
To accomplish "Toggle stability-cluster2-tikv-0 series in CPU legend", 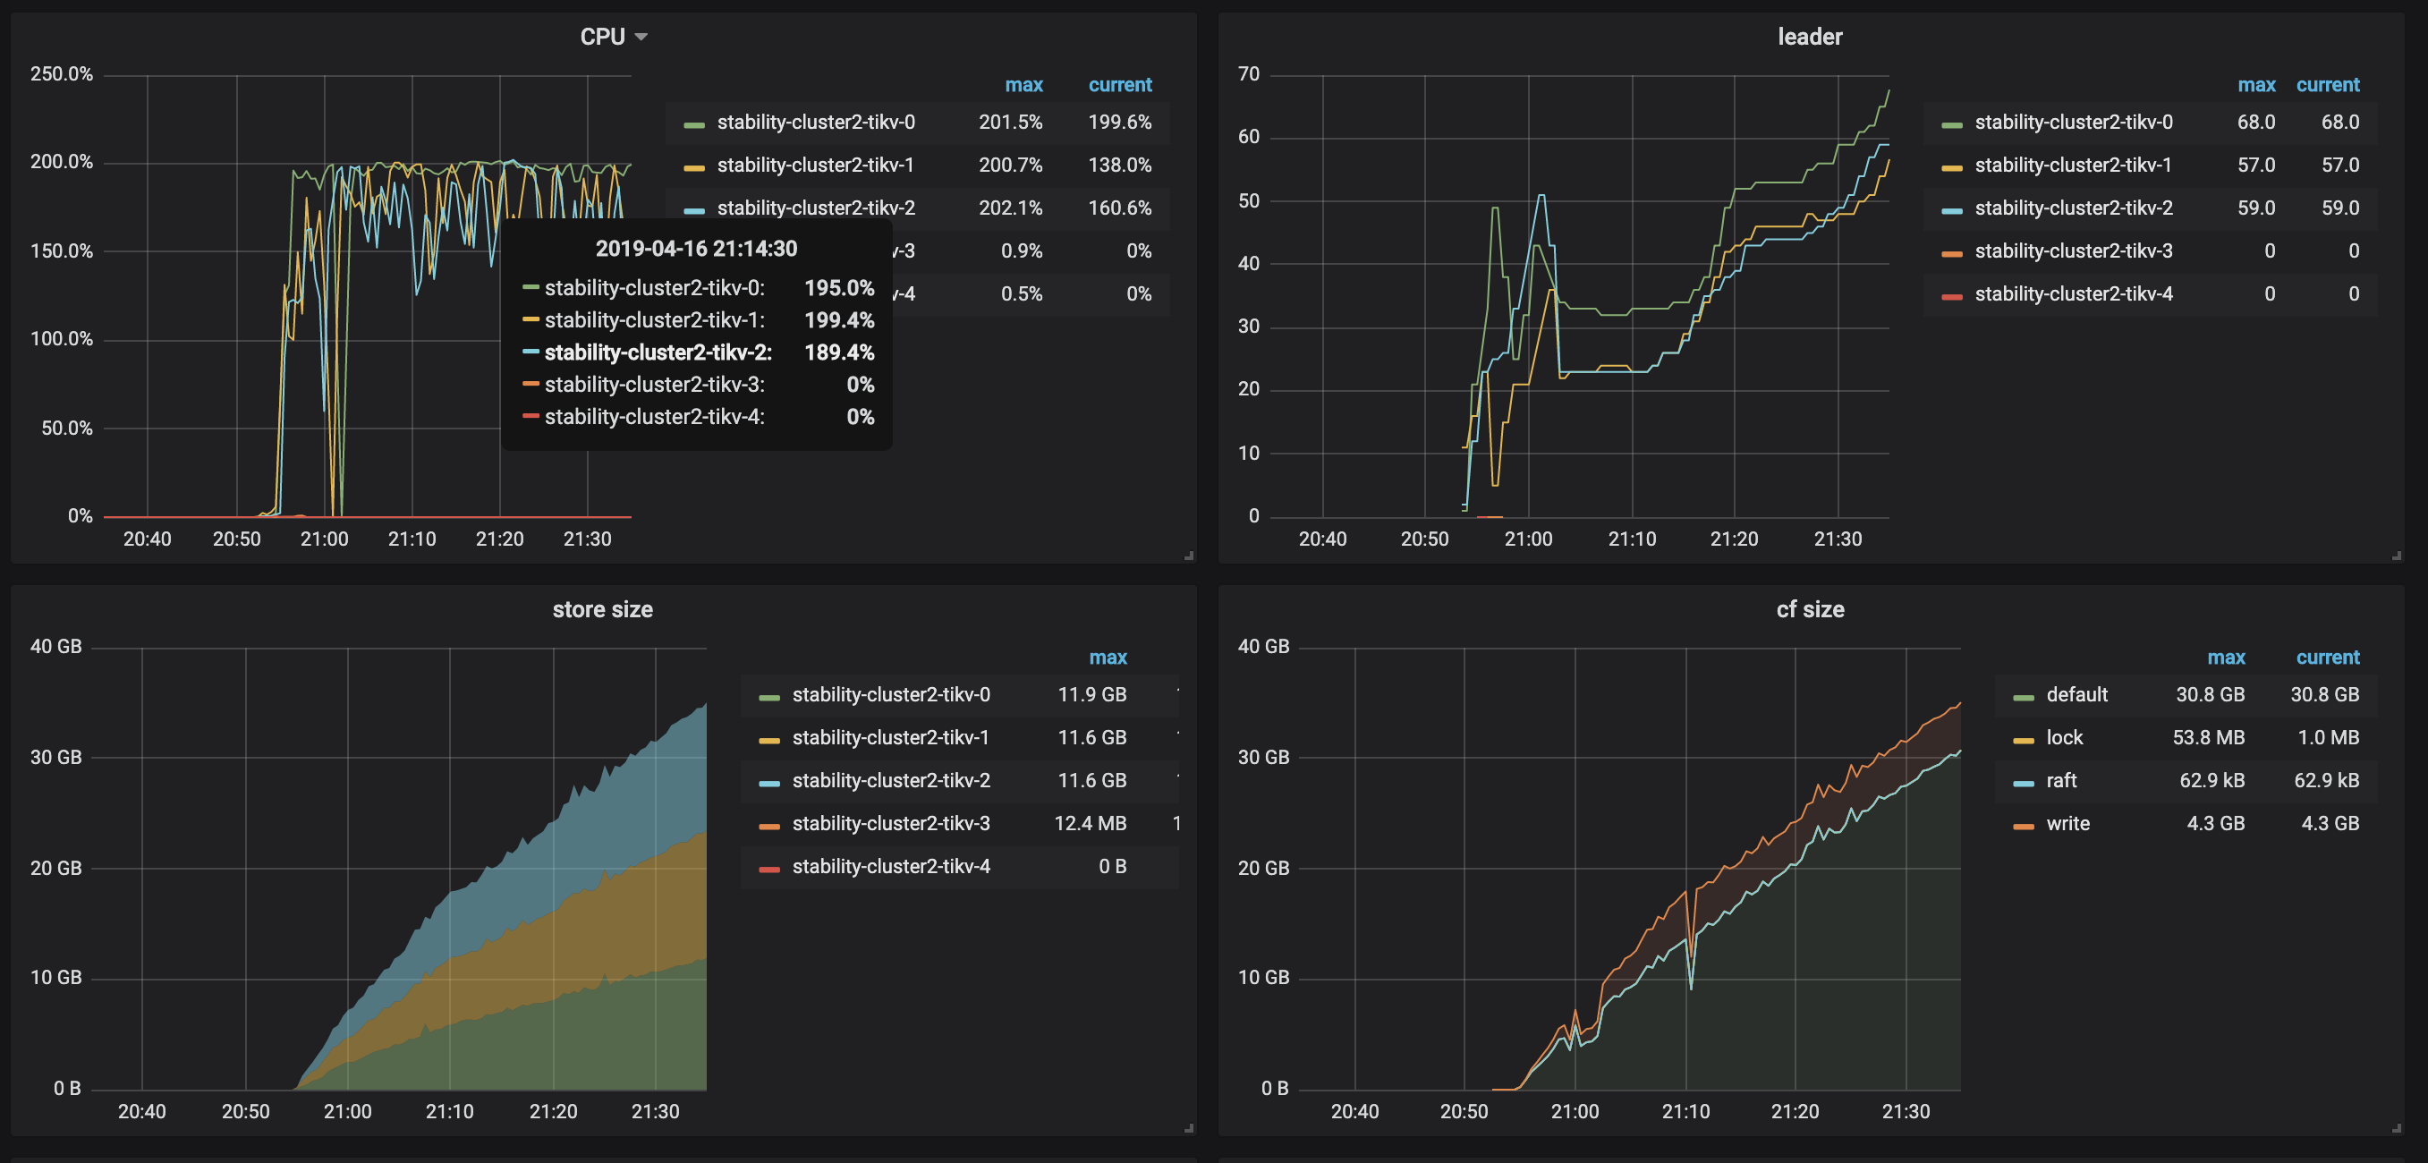I will pos(815,123).
